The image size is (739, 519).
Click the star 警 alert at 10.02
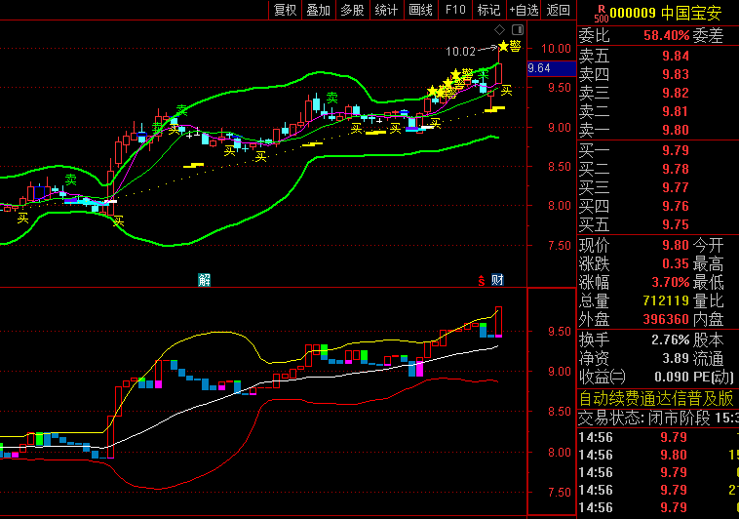pos(508,46)
